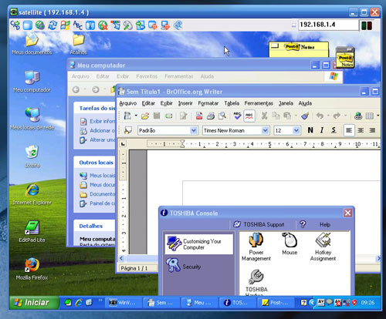Click the Open folder icon in Writer

pos(145,116)
